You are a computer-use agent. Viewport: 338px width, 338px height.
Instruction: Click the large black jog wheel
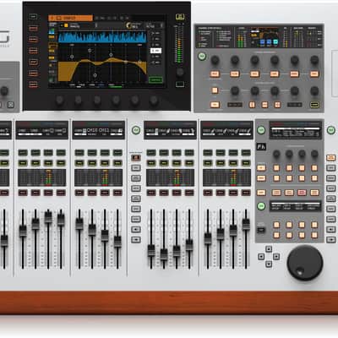coord(305,263)
